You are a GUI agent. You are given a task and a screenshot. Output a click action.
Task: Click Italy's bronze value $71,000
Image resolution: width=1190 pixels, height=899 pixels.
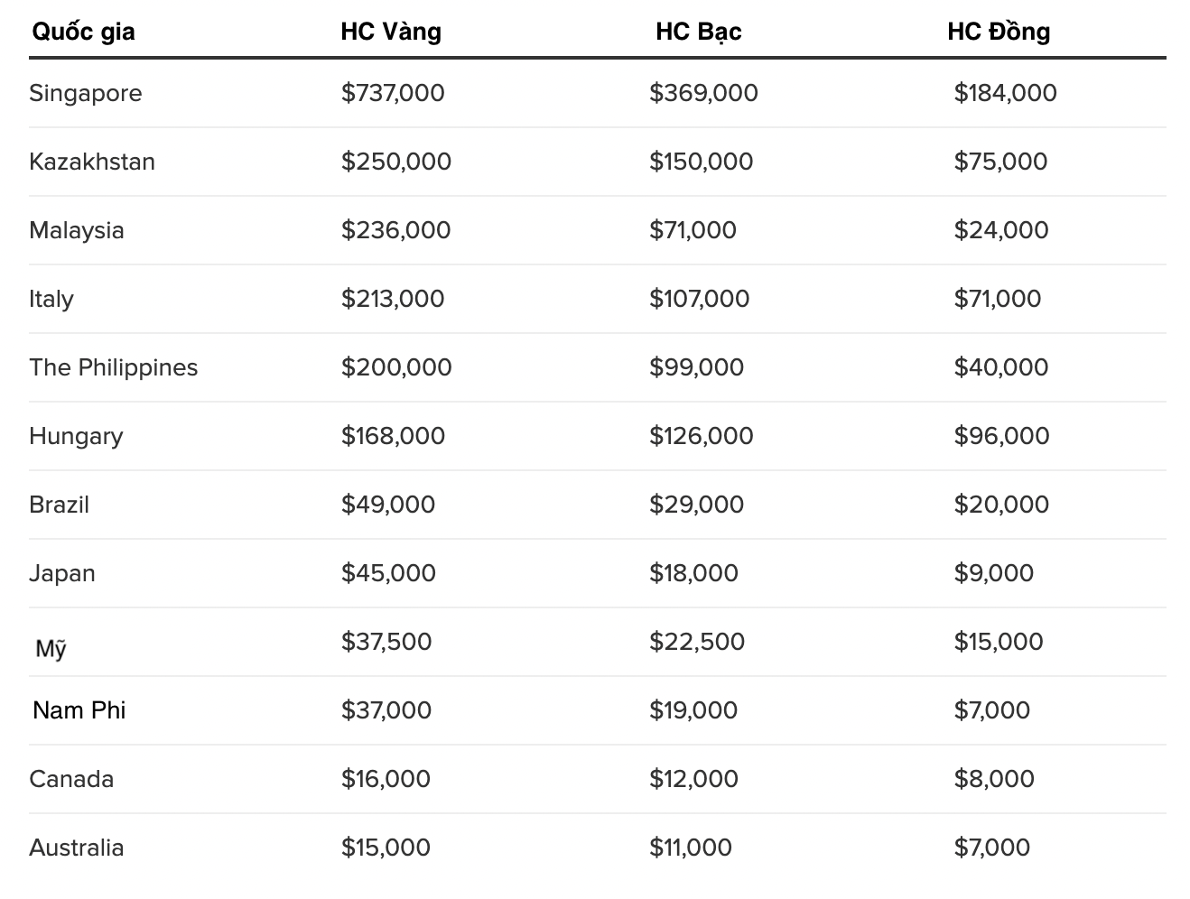(997, 299)
